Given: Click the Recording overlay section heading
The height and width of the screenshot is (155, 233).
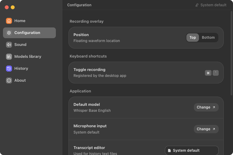Looking at the screenshot, I should [x=87, y=21].
